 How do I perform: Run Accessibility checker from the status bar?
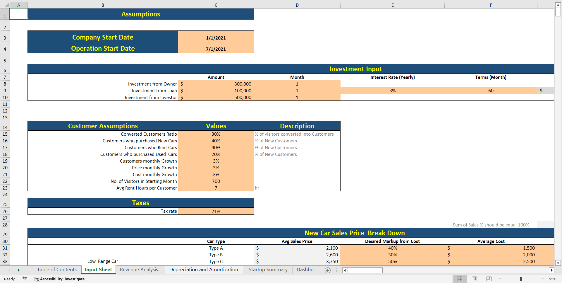(59, 279)
